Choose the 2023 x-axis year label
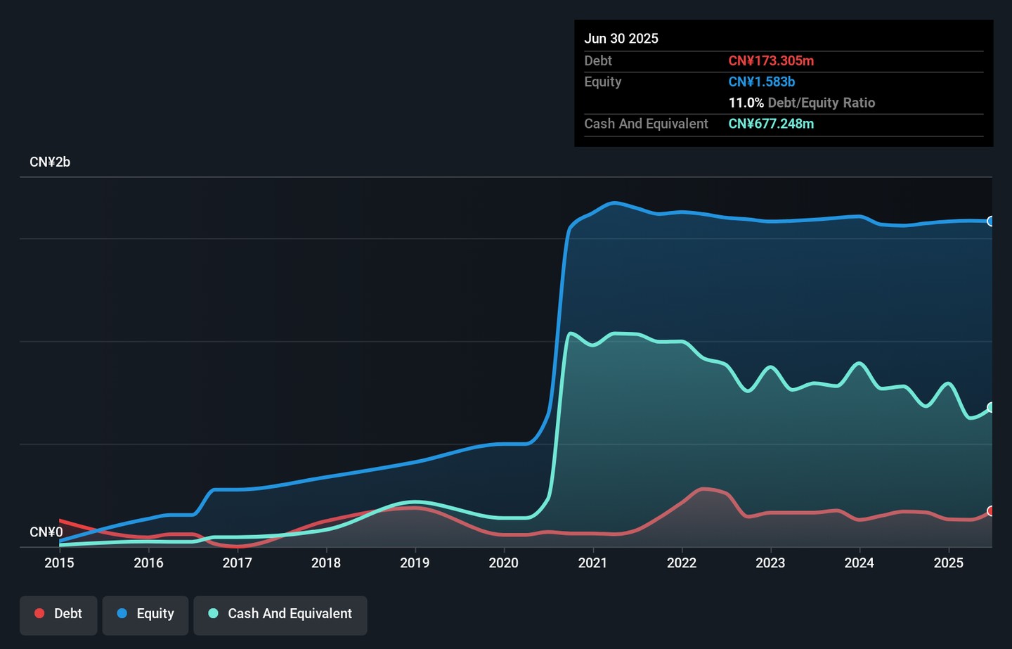The height and width of the screenshot is (649, 1012). click(770, 563)
